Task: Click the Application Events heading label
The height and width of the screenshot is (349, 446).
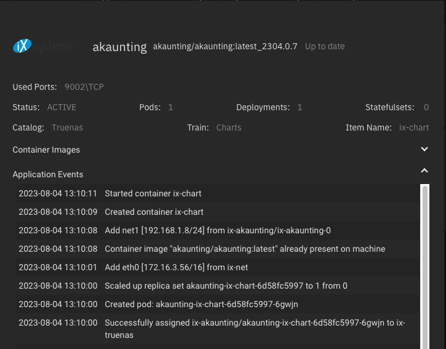Action: pyautogui.click(x=48, y=174)
